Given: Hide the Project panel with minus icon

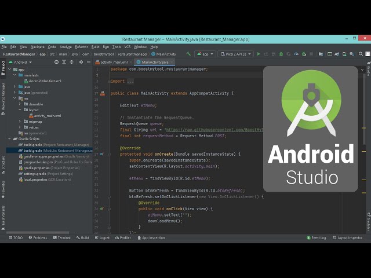Looking at the screenshot, I should [x=89, y=62].
